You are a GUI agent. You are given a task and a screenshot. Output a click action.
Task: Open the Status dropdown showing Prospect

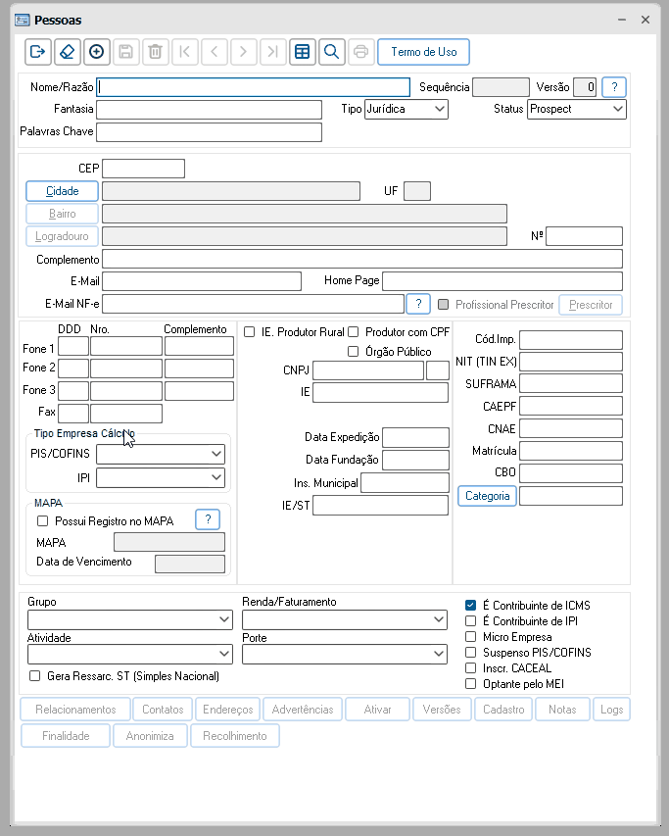(x=577, y=110)
